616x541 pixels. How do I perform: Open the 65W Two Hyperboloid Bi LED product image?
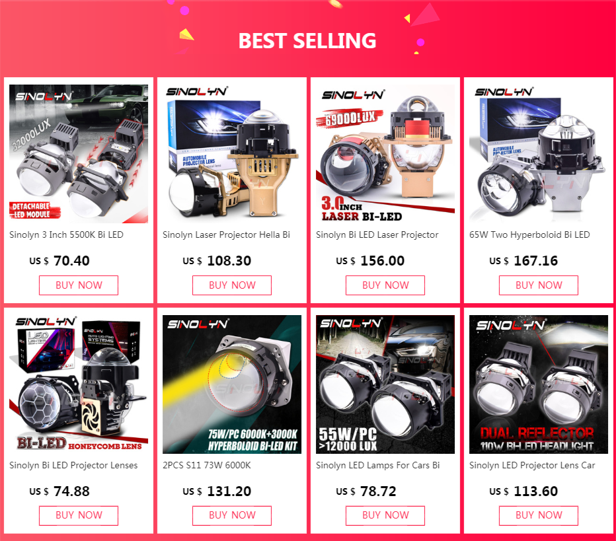[x=539, y=153]
